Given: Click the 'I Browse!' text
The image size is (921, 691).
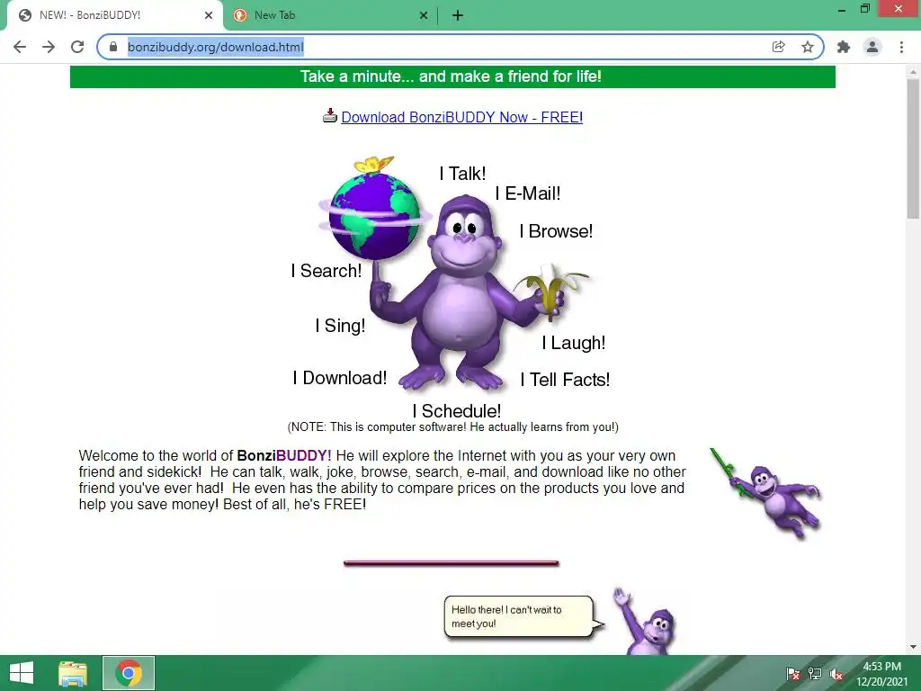Looking at the screenshot, I should [x=556, y=231].
